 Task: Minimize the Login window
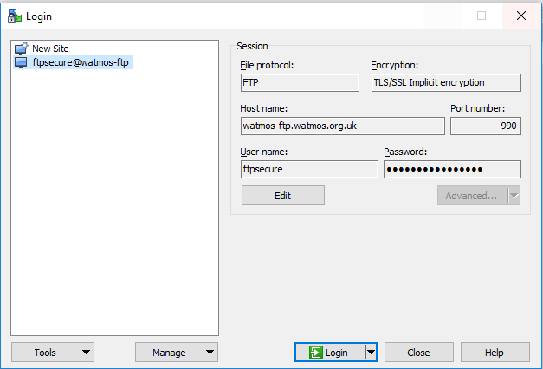(442, 16)
